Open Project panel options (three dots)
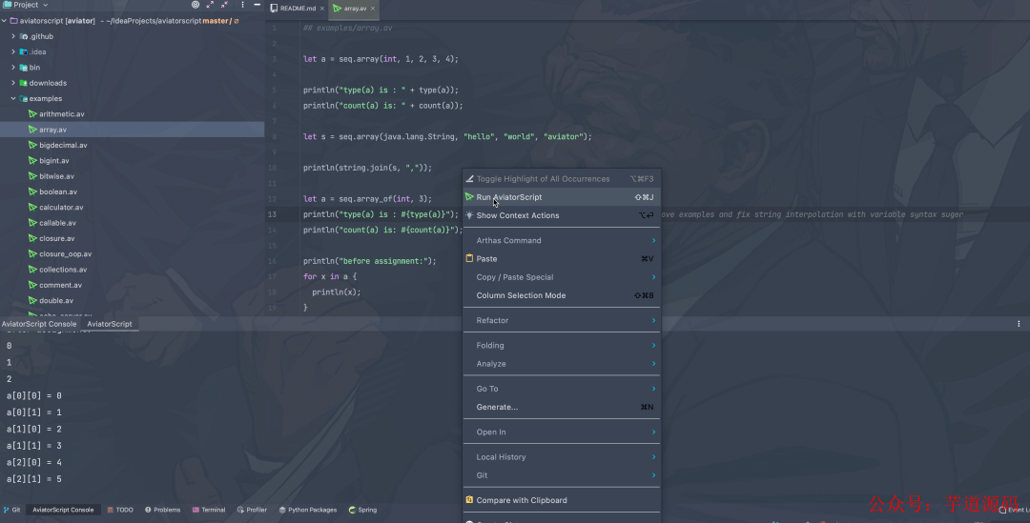 point(242,5)
